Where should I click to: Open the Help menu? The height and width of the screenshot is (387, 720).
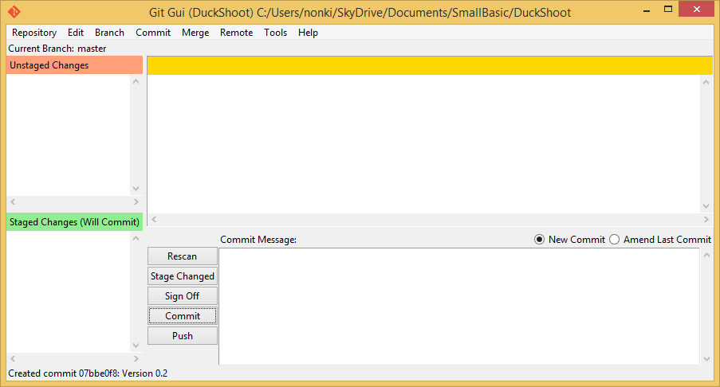coord(308,33)
